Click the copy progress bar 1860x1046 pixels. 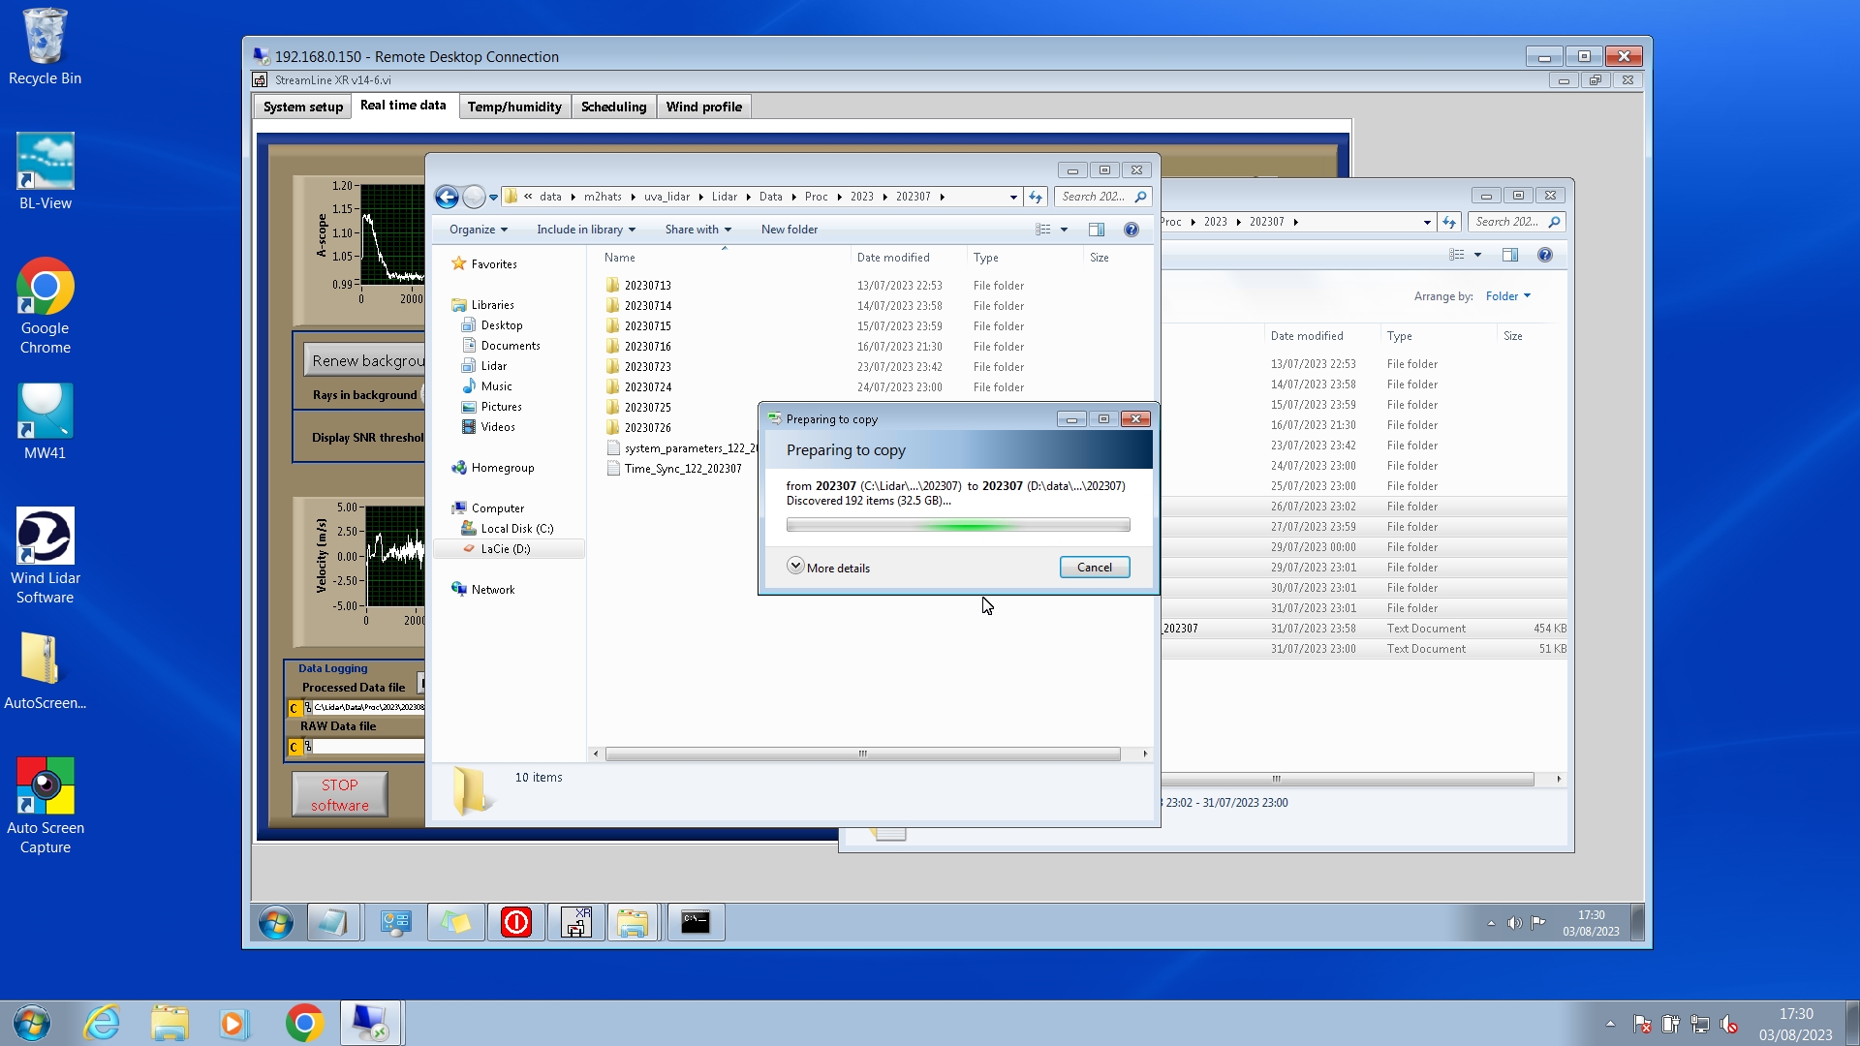coord(957,525)
